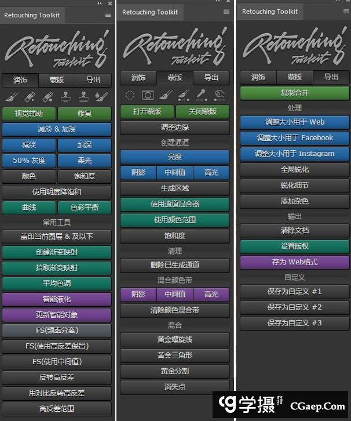The image size is (351, 421).
Task: Switch to the 润饰 tab in the right panel
Action: [x=258, y=77]
